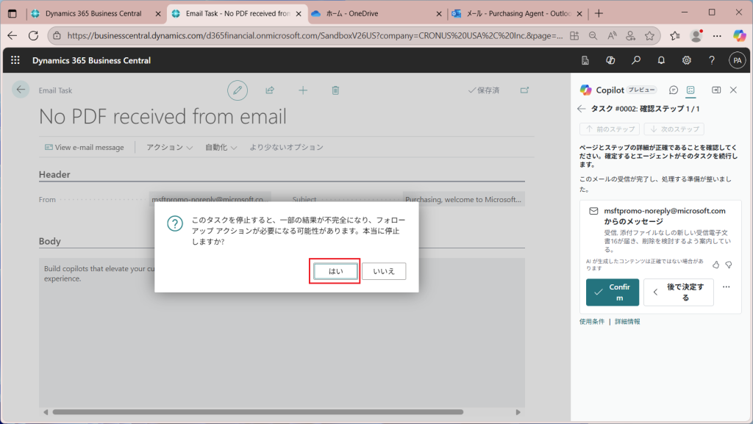Open the Business Central app launcher waffle
Screen dimensions: 753x424
pos(15,60)
